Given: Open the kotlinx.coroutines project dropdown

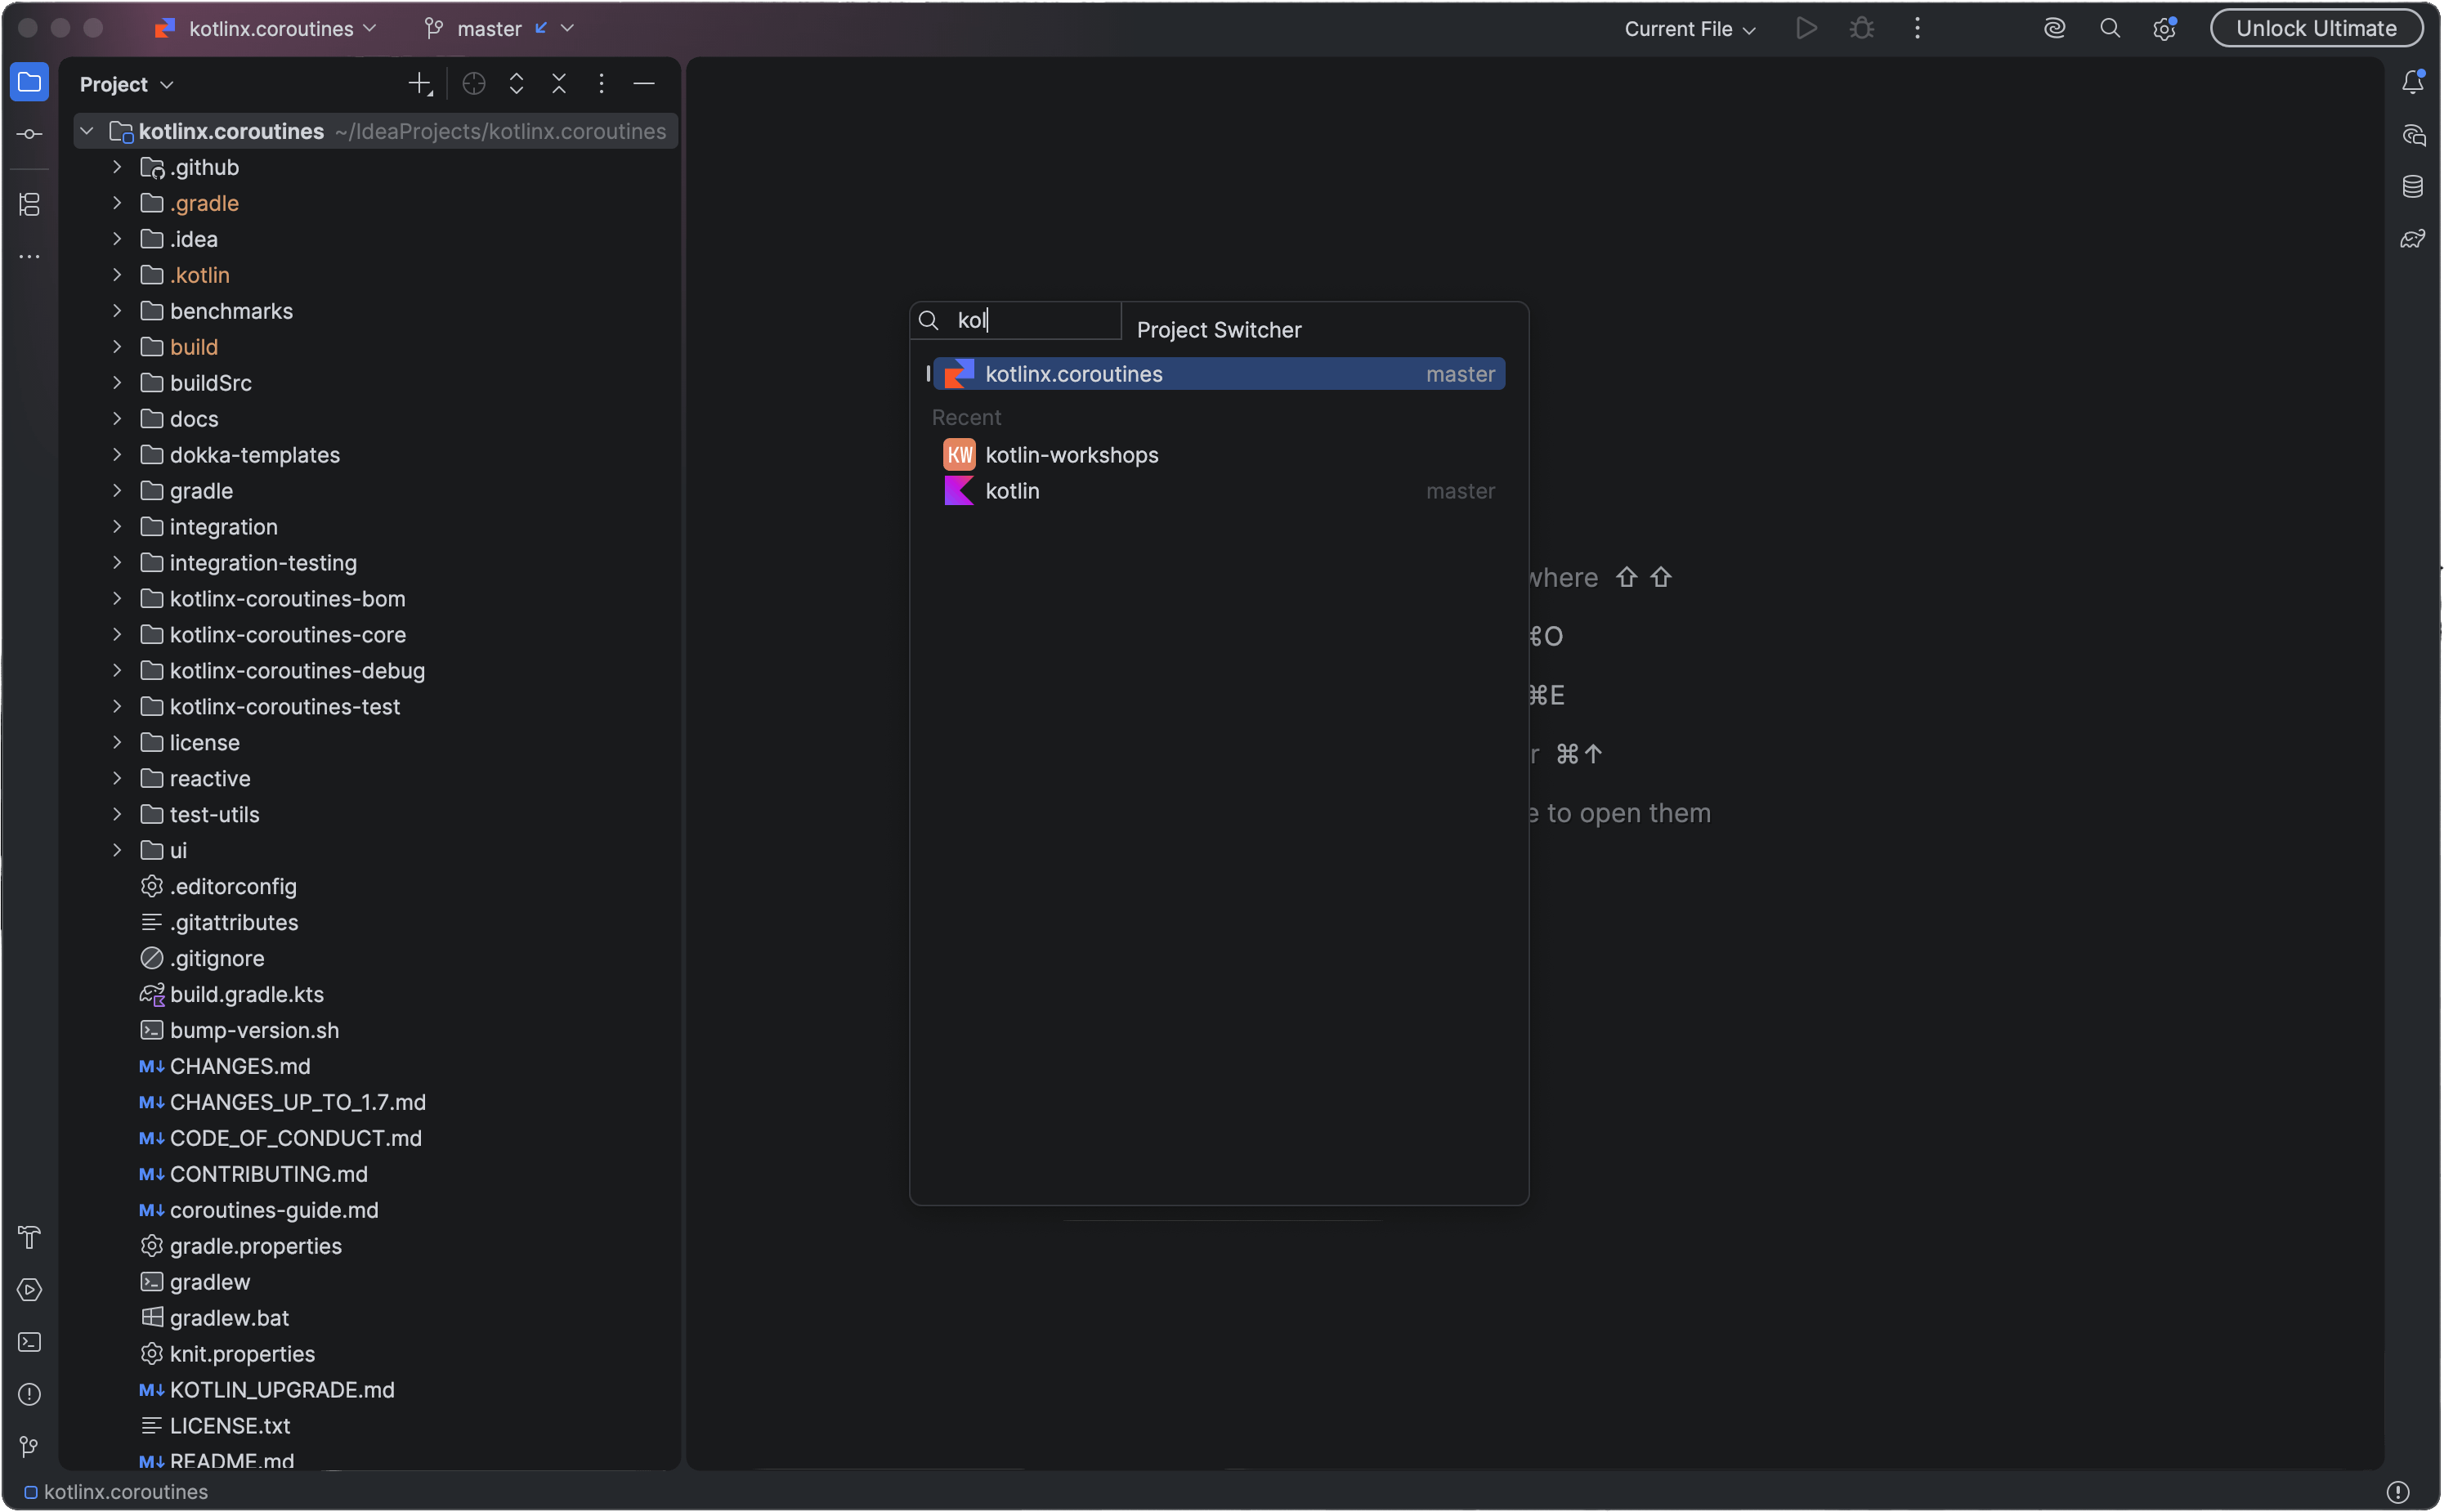Looking at the screenshot, I should pyautogui.click(x=266, y=28).
